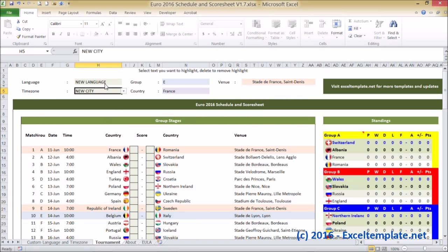Open Microsoft Excel Help
This screenshot has height=252, width=448.
[423, 13]
